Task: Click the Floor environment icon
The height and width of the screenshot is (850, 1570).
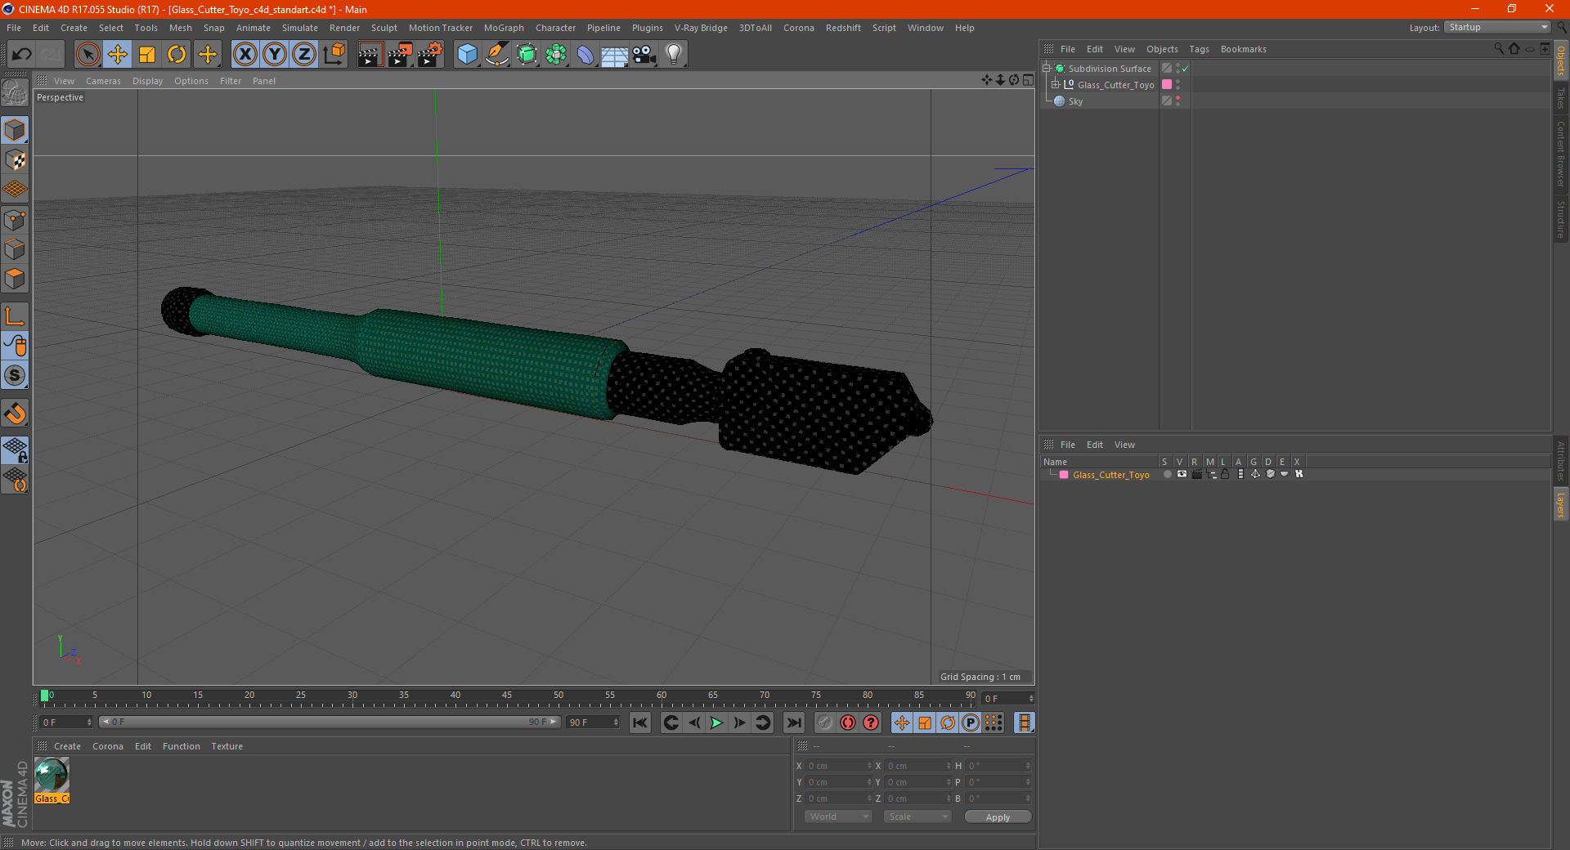Action: [615, 55]
